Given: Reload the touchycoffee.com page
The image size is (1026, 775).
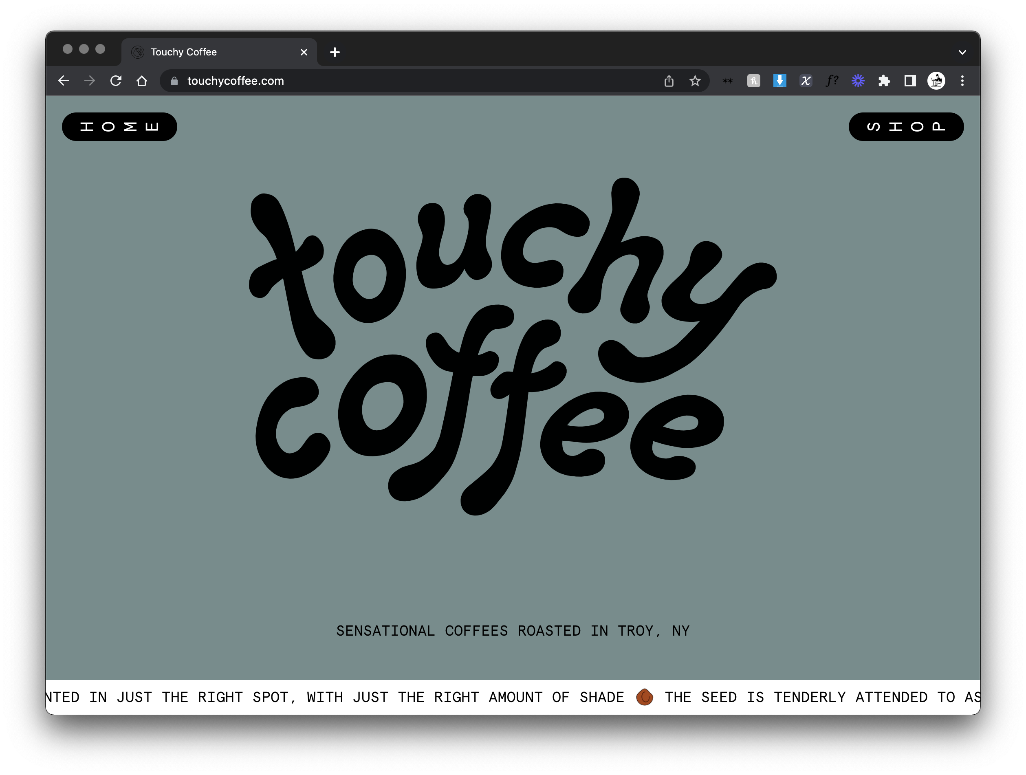Looking at the screenshot, I should pyautogui.click(x=116, y=81).
